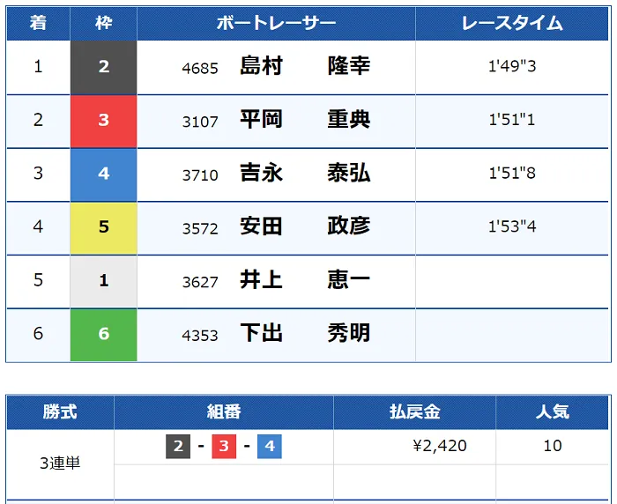Click the small red 3 icon in 組番
The height and width of the screenshot is (504, 617).
click(224, 447)
